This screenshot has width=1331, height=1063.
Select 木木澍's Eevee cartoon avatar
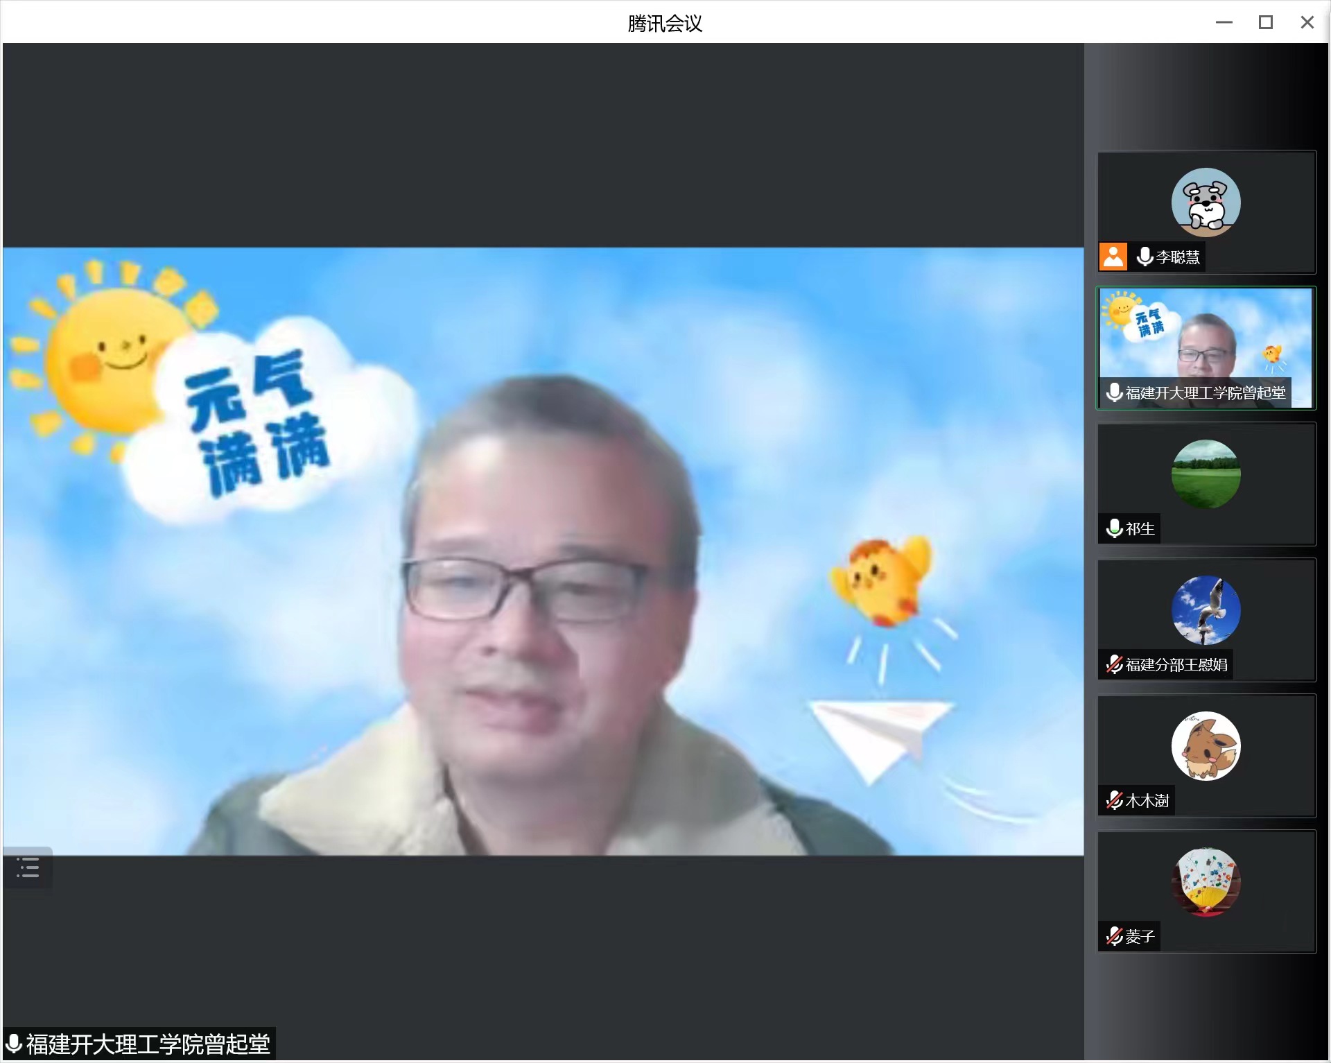pyautogui.click(x=1206, y=746)
